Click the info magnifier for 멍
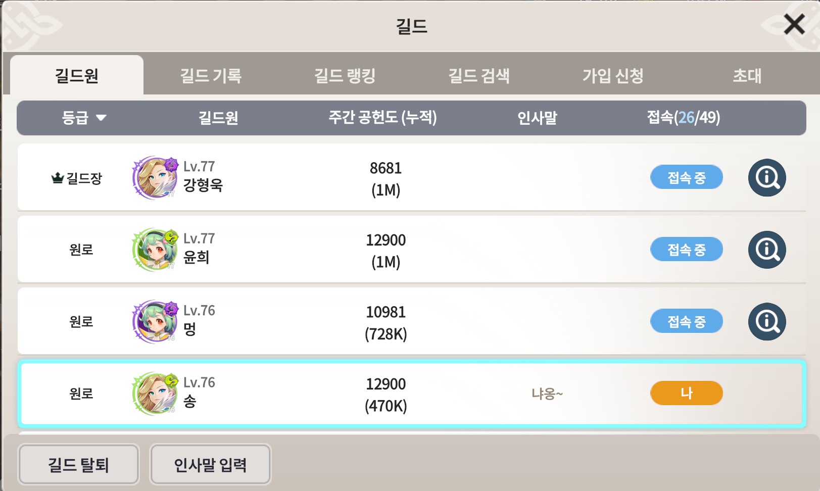 (x=766, y=322)
